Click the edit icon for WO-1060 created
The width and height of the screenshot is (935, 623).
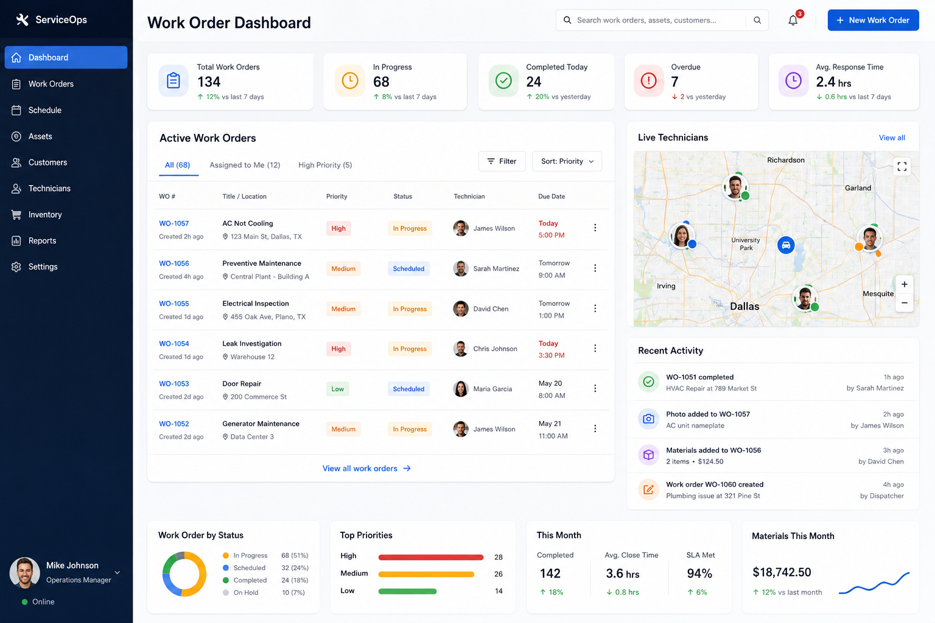[649, 489]
